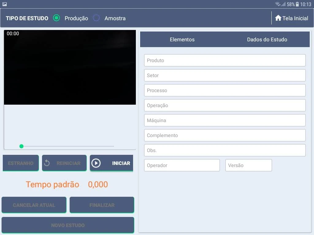Click the FINALIZAR button

pyautogui.click(x=102, y=205)
